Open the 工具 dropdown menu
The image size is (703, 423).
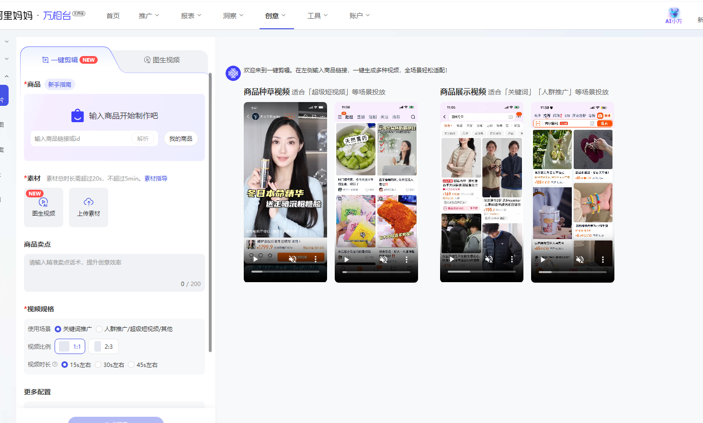(x=317, y=16)
